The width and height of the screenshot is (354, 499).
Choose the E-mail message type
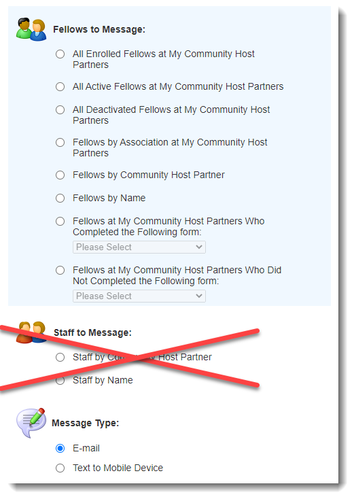tap(60, 449)
